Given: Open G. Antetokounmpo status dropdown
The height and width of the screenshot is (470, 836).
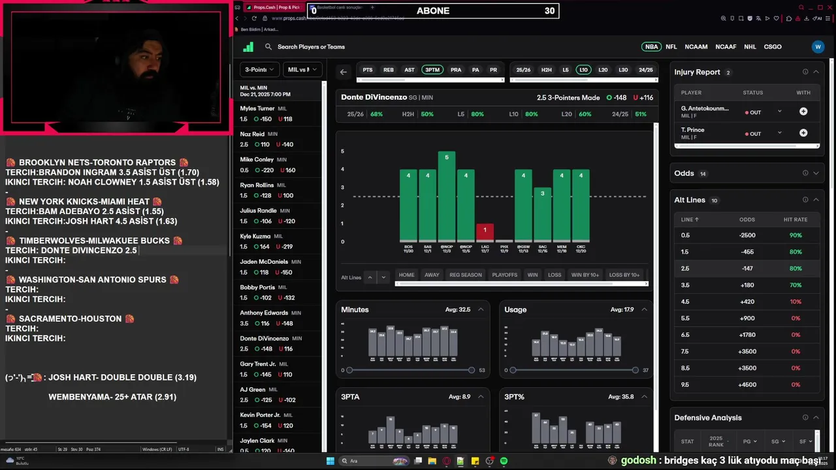Looking at the screenshot, I should tap(779, 112).
